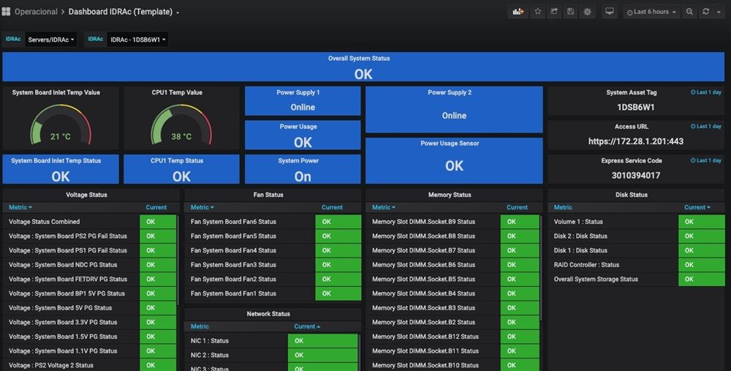This screenshot has width=731, height=371.
Task: Open dashboard settings gear icon
Action: coord(587,12)
